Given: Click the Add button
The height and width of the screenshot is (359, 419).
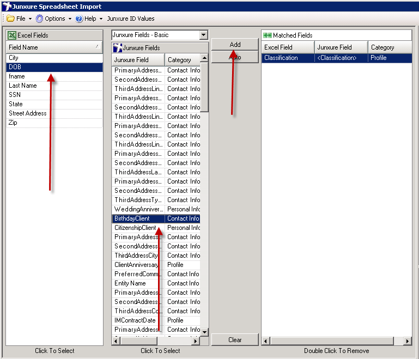Looking at the screenshot, I should (x=235, y=44).
